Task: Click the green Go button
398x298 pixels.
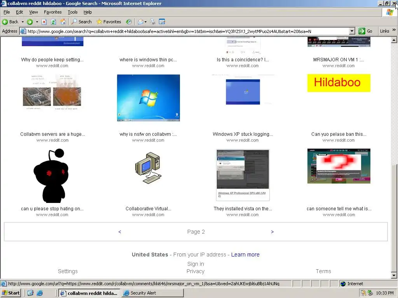Action: coord(365,31)
